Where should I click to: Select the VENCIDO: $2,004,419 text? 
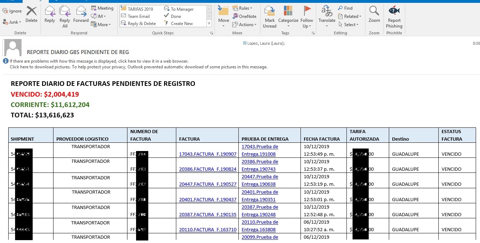tap(45, 94)
